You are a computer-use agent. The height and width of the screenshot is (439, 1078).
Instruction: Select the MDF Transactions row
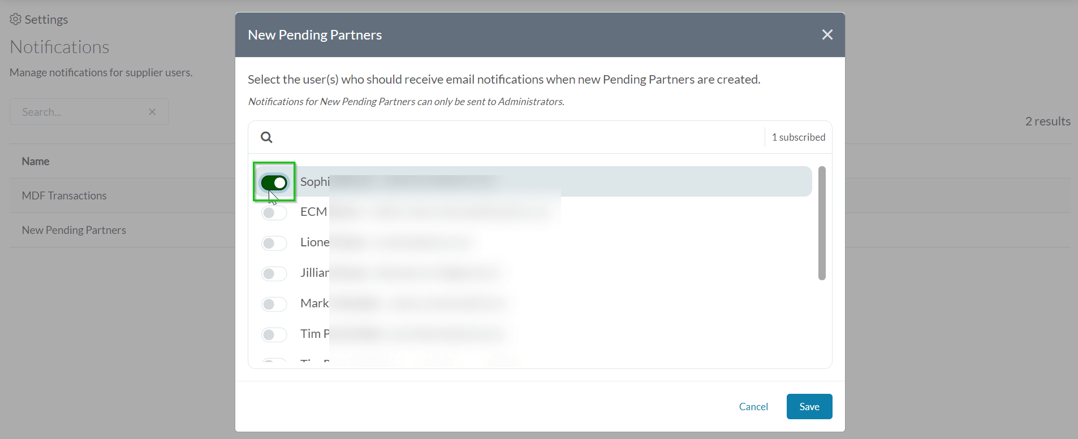pos(64,195)
